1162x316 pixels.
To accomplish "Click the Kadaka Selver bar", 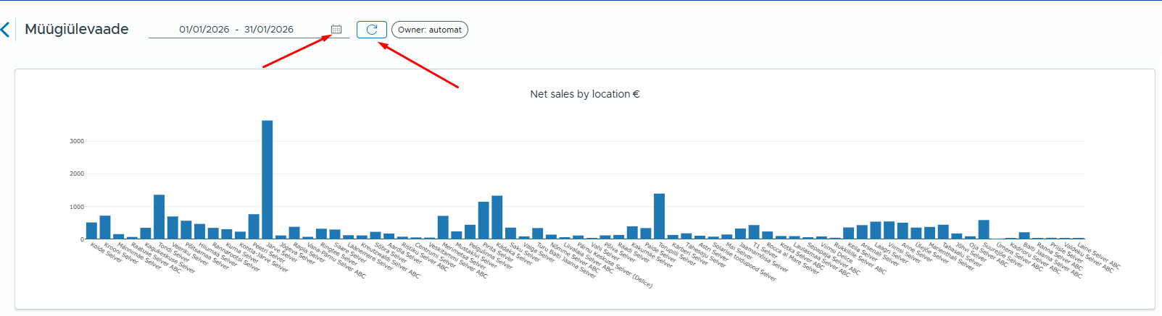I will (x=497, y=218).
